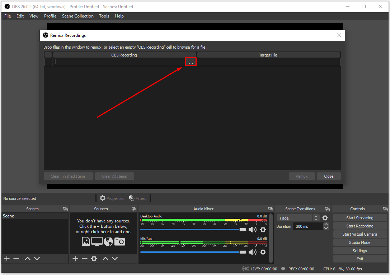The height and width of the screenshot is (275, 390).
Task: Open source Properties gear button
Action: click(x=112, y=198)
